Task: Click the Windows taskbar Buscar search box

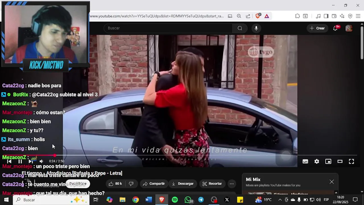Action: 51,200
